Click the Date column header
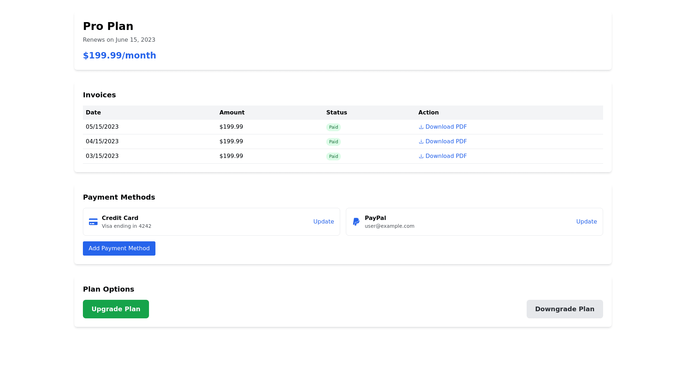This screenshot has width=686, height=385. point(93,113)
